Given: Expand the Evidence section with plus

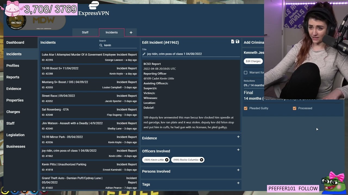Looking at the screenshot, I should click(238, 137).
